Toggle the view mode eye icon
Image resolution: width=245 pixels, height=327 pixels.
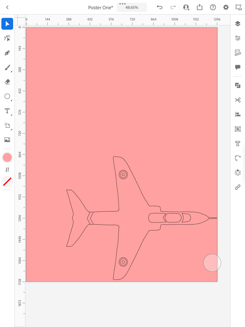click(x=238, y=7)
